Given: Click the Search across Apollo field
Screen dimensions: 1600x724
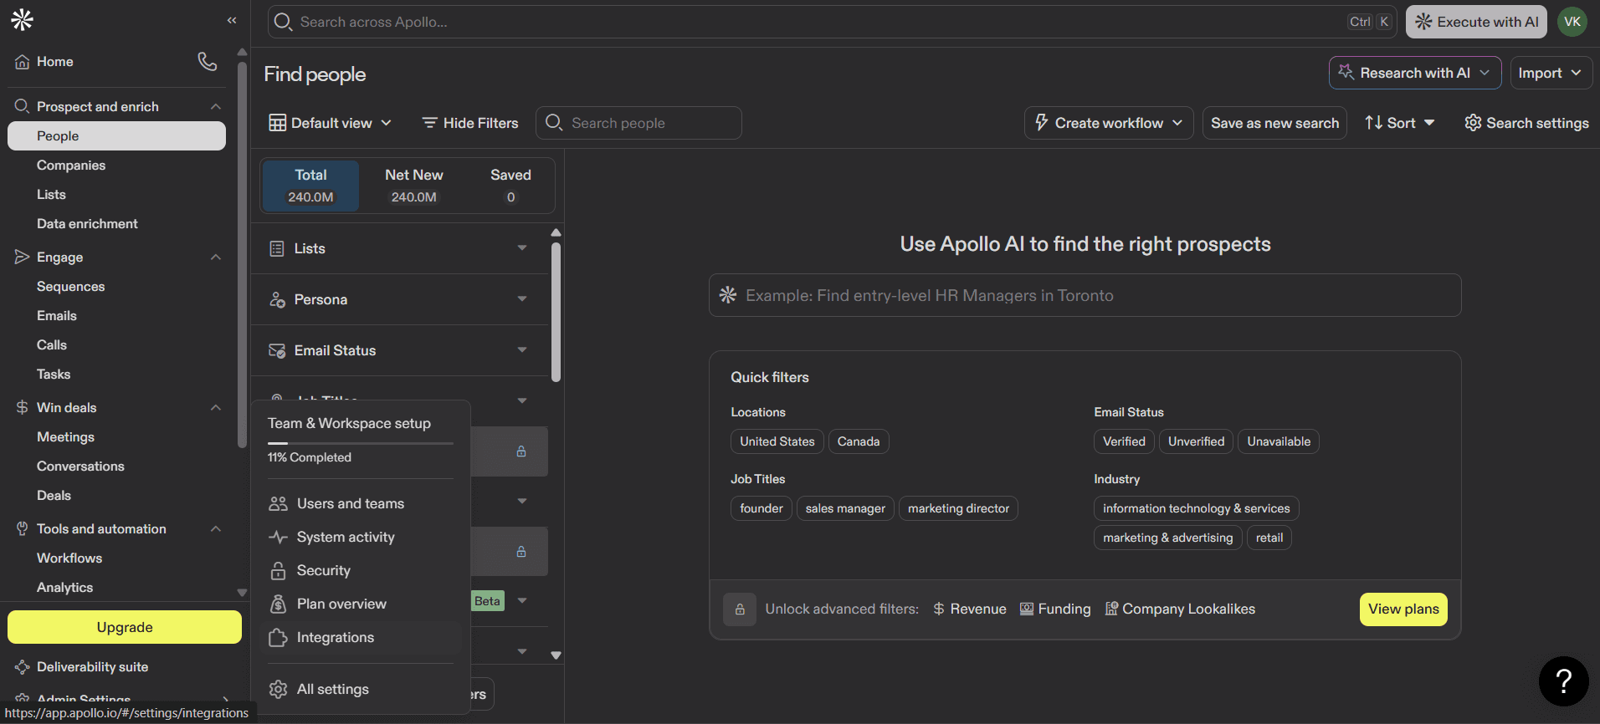Looking at the screenshot, I should [x=833, y=22].
